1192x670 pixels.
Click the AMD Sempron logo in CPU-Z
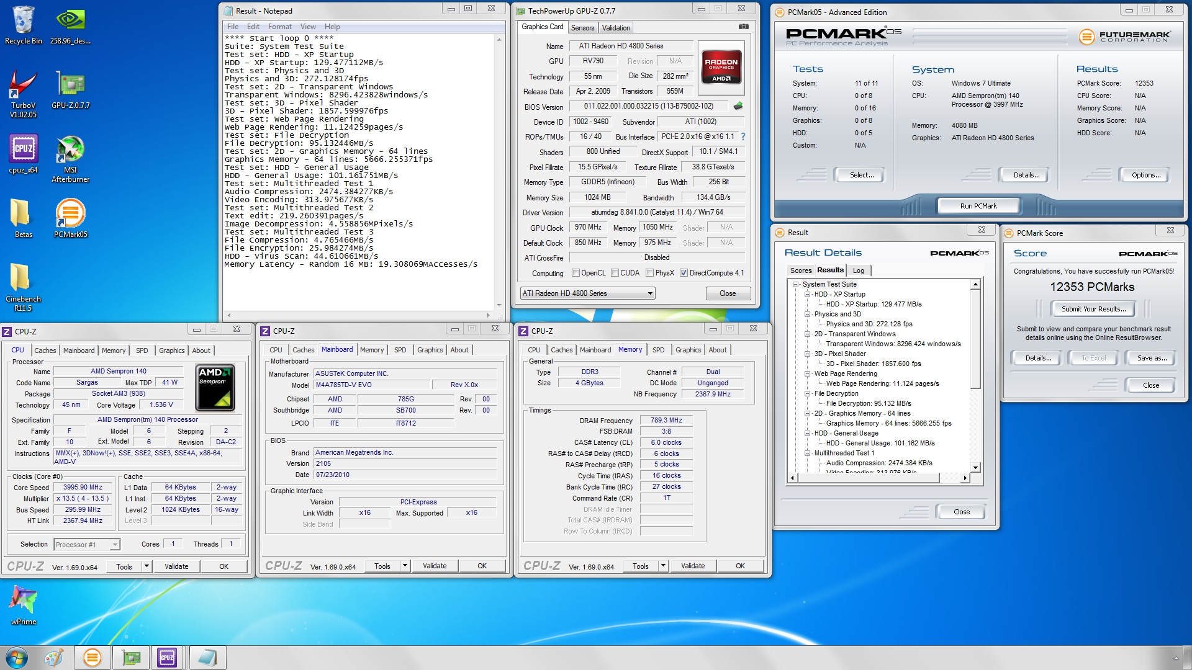pyautogui.click(x=215, y=388)
